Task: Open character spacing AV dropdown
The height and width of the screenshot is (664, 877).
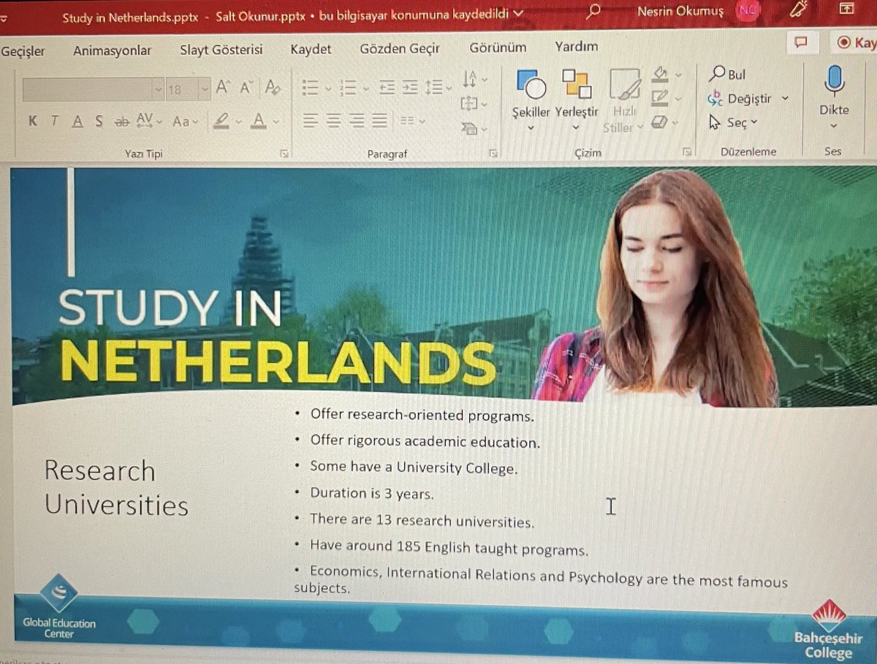Action: click(x=148, y=121)
